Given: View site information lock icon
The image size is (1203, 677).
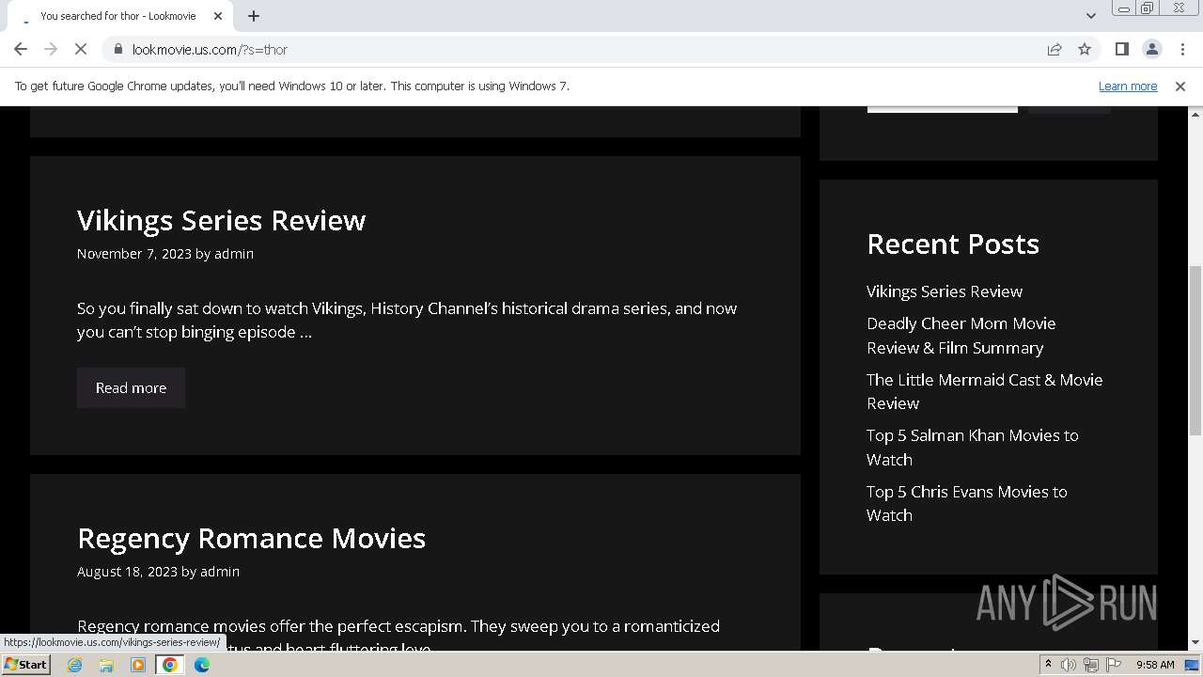Looking at the screenshot, I should [x=117, y=49].
